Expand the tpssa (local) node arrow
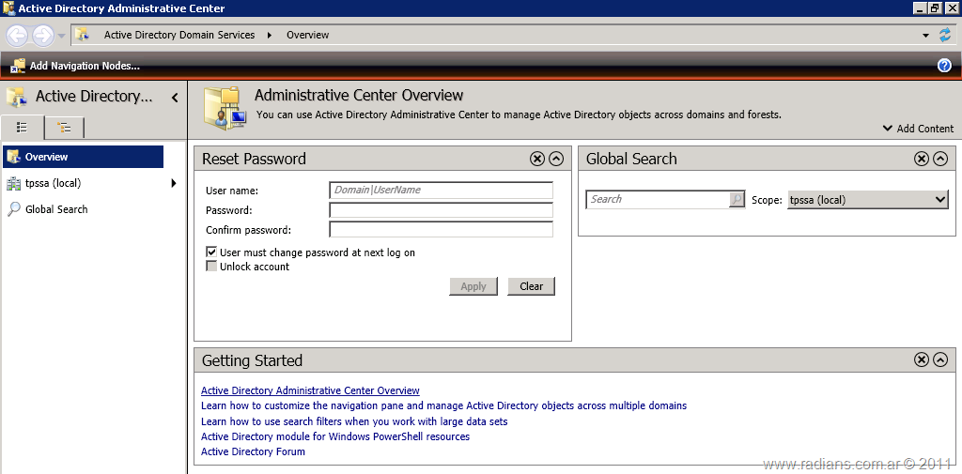The width and height of the screenshot is (962, 474). pos(174,183)
